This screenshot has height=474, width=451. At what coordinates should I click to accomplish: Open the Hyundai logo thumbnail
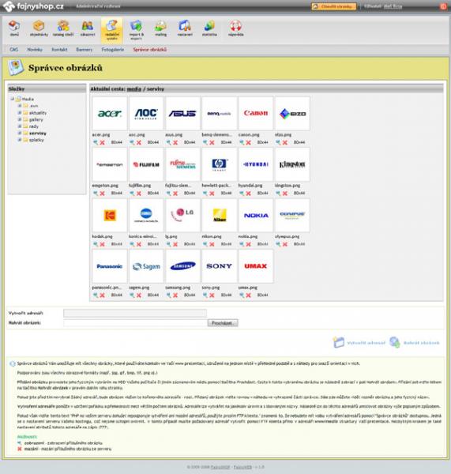[x=256, y=164]
